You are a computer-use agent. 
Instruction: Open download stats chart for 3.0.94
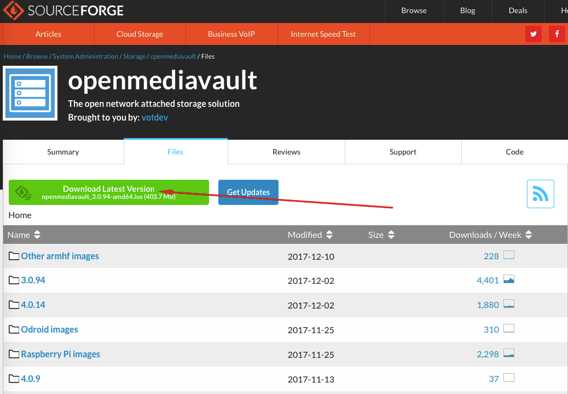pyautogui.click(x=509, y=279)
